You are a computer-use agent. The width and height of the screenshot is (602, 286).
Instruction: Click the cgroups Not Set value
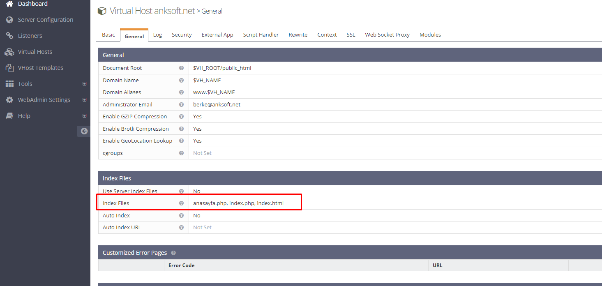[x=203, y=153]
